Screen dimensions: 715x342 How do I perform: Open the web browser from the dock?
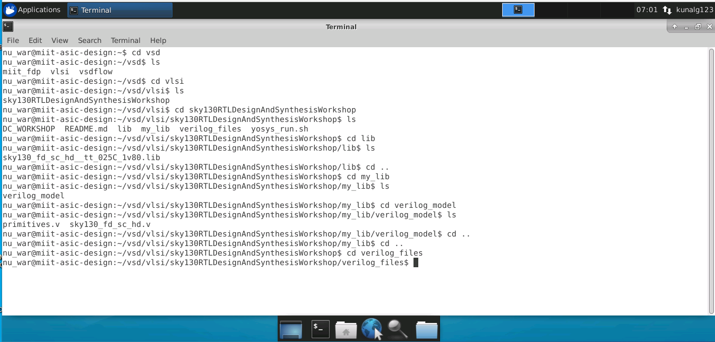[372, 329]
